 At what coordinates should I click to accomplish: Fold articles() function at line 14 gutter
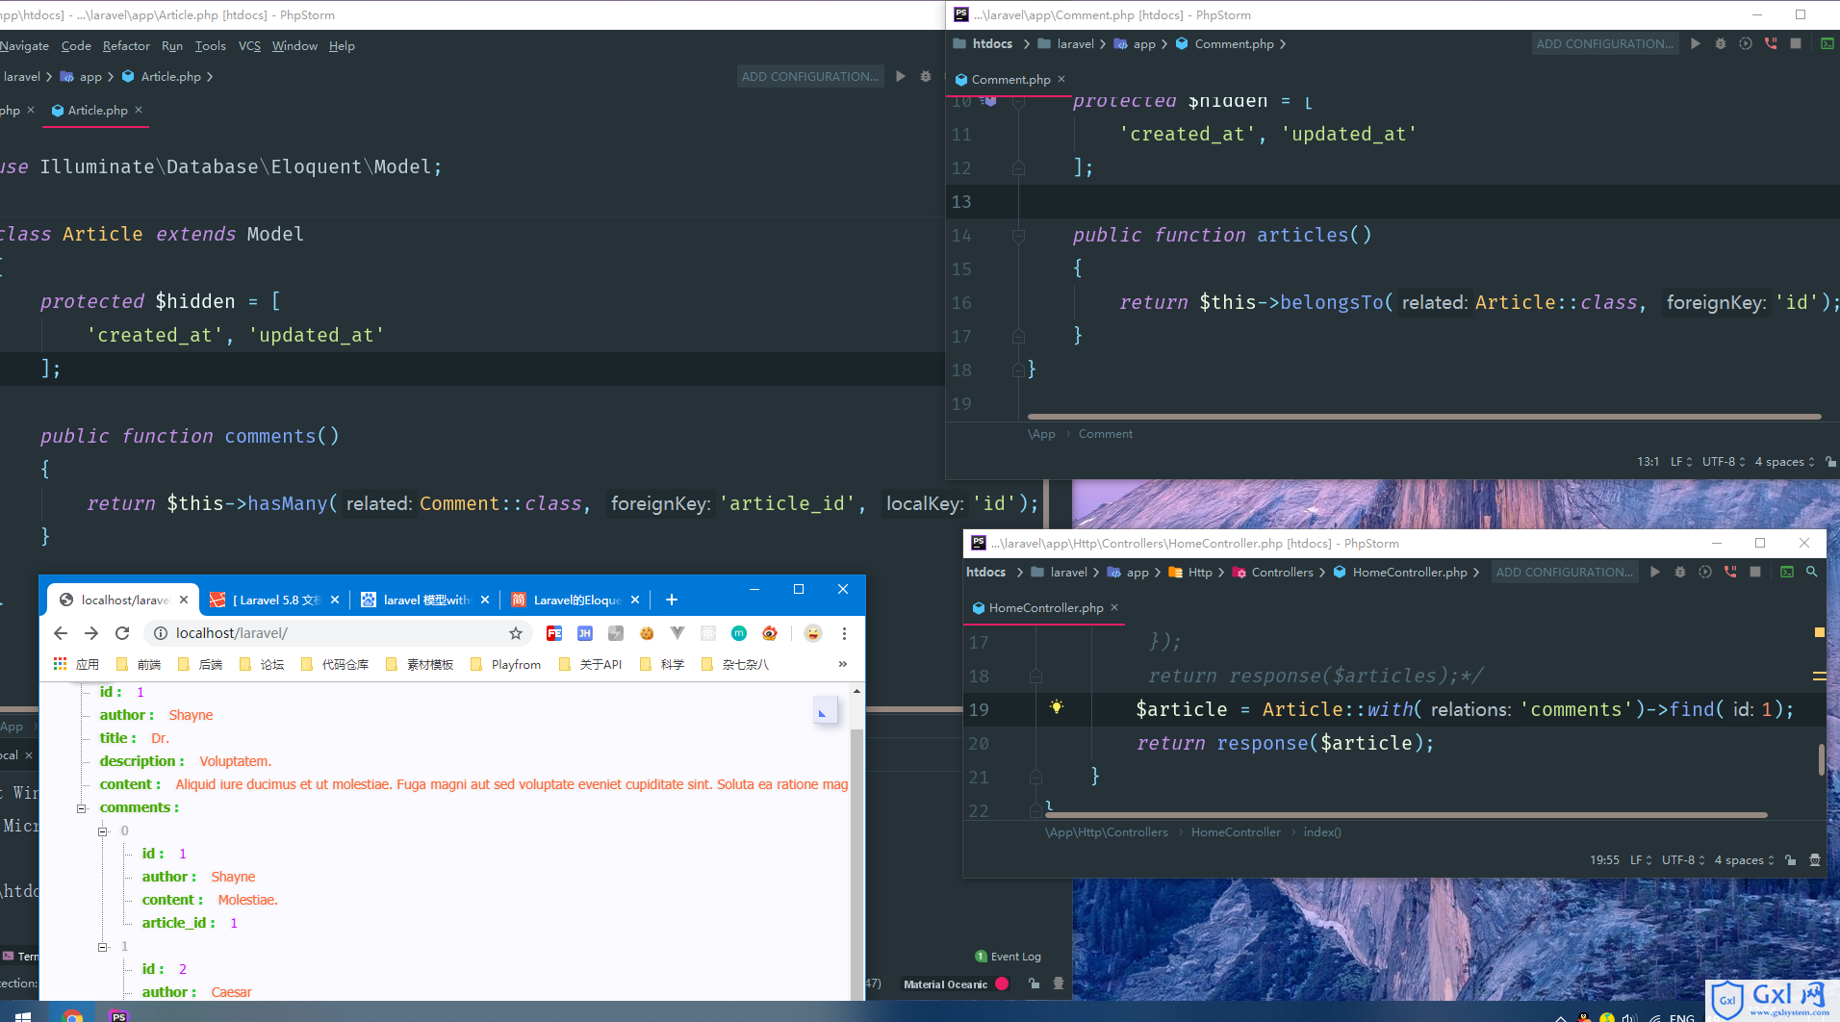tap(1018, 235)
